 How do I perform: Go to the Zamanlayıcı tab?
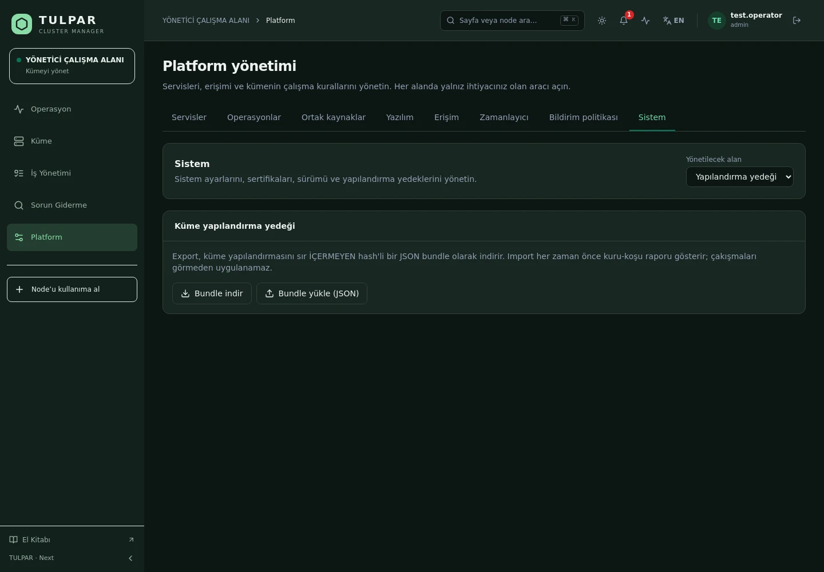pos(504,117)
